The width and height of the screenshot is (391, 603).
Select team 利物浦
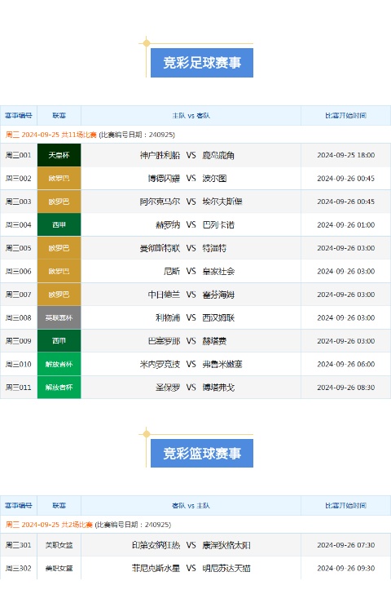coord(168,318)
